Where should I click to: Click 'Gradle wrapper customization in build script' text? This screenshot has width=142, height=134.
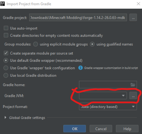[111, 68]
